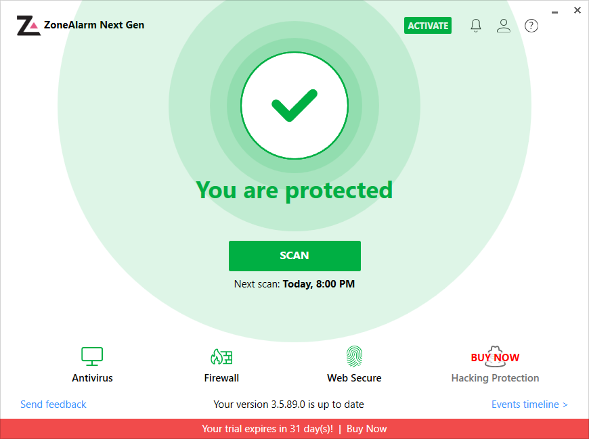Minimize the ZoneAlarm window
This screenshot has height=439, width=589.
tap(554, 12)
